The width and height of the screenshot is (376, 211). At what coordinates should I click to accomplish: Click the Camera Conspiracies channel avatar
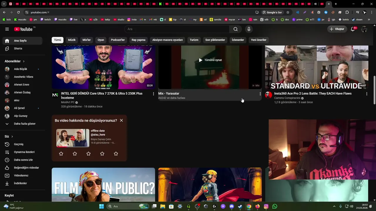pyautogui.click(x=268, y=95)
